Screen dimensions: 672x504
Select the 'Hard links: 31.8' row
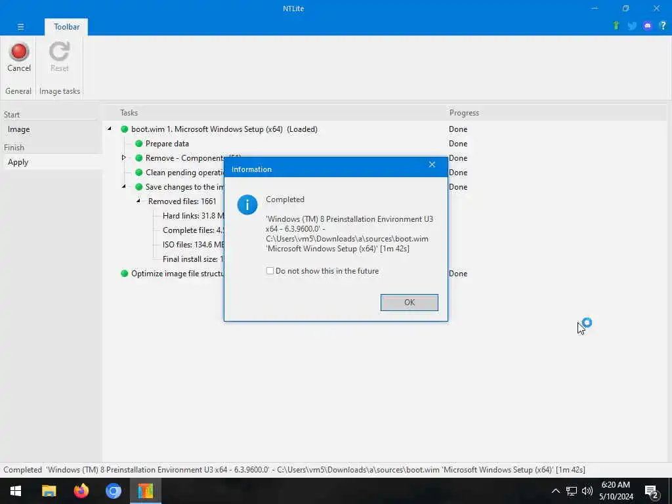pyautogui.click(x=194, y=215)
